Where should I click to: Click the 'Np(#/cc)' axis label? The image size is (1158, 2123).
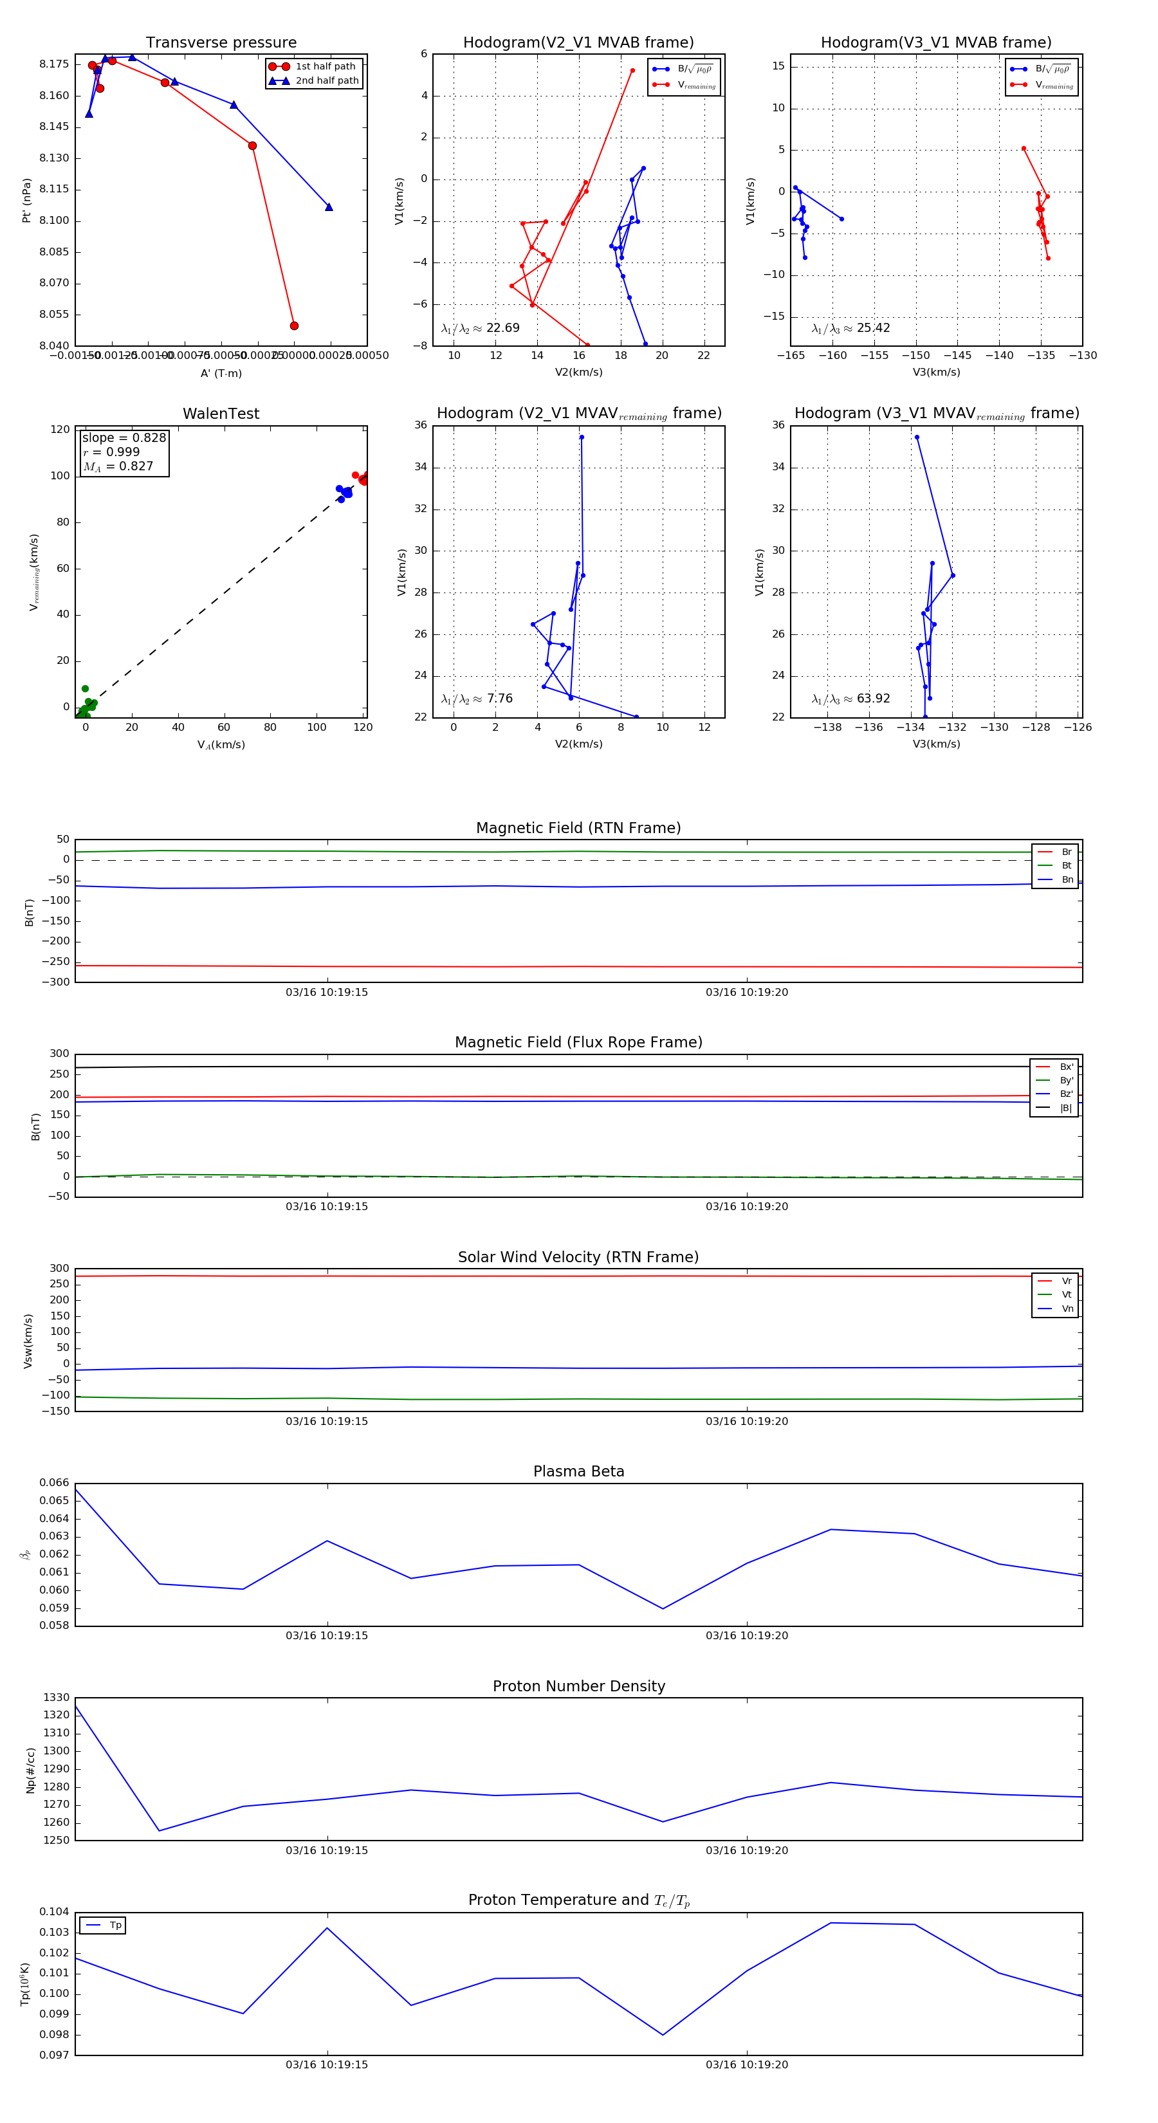click(30, 1770)
